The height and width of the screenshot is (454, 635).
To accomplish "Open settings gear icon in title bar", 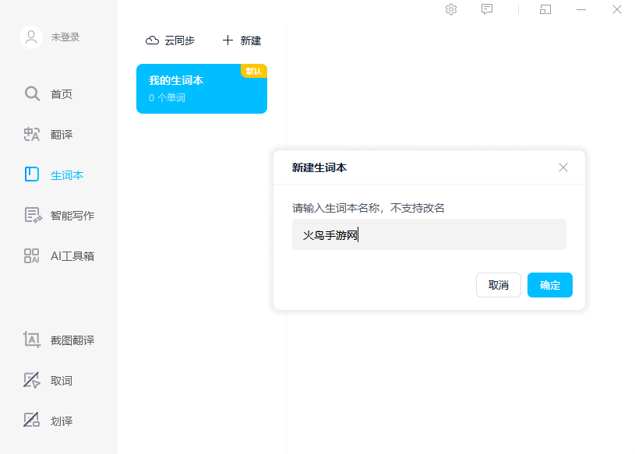I will 451,9.
